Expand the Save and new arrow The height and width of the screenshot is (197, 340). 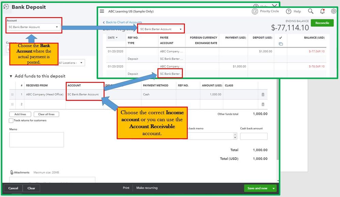(273, 189)
